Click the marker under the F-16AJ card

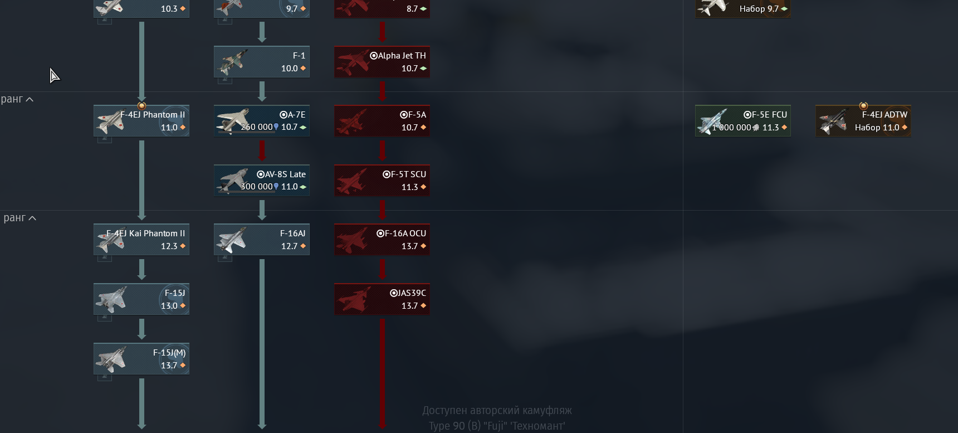point(225,259)
